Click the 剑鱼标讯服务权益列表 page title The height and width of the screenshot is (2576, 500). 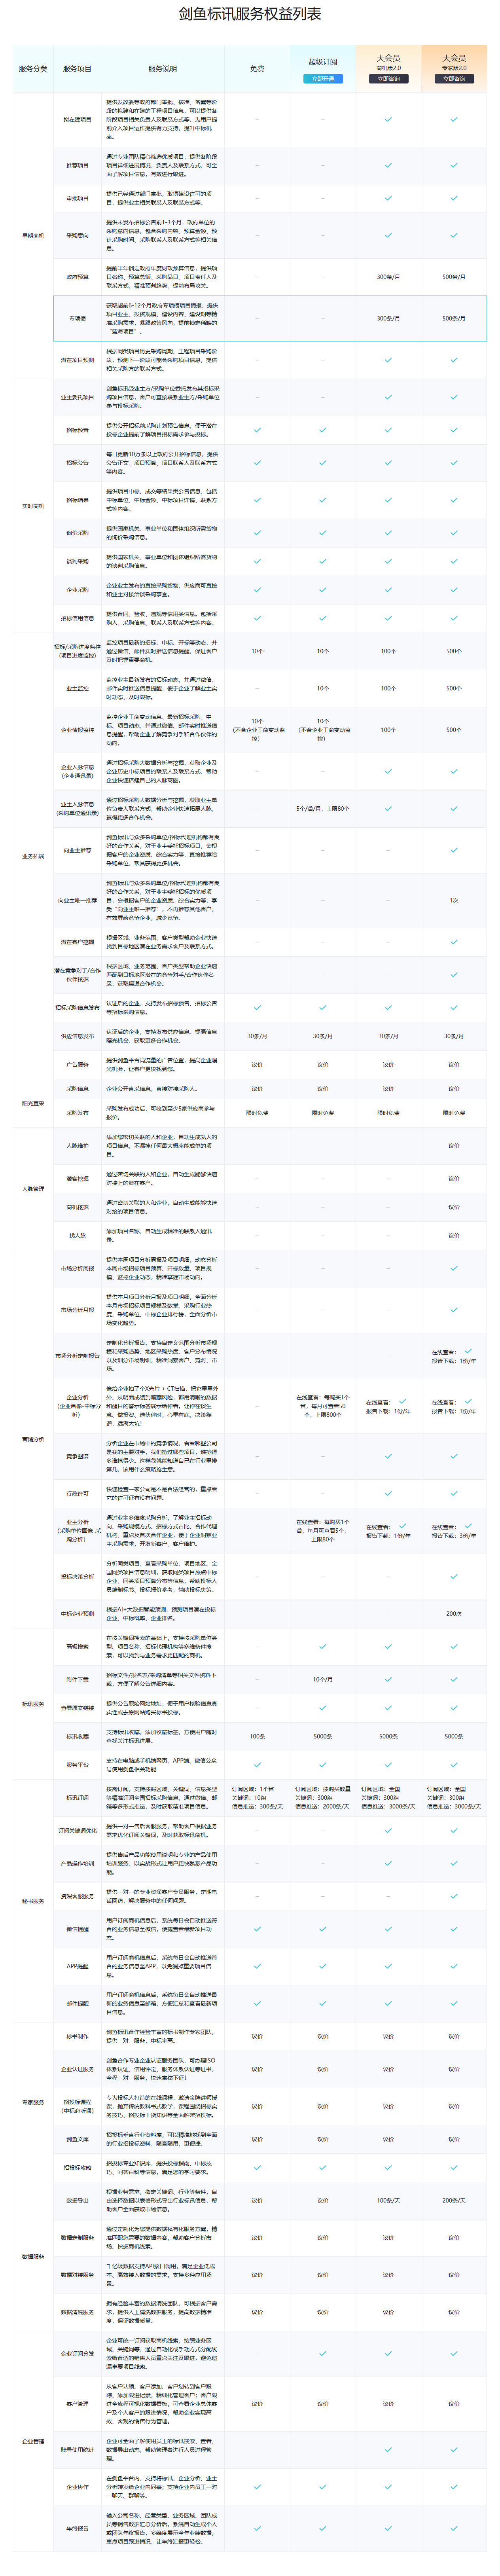pos(250,14)
